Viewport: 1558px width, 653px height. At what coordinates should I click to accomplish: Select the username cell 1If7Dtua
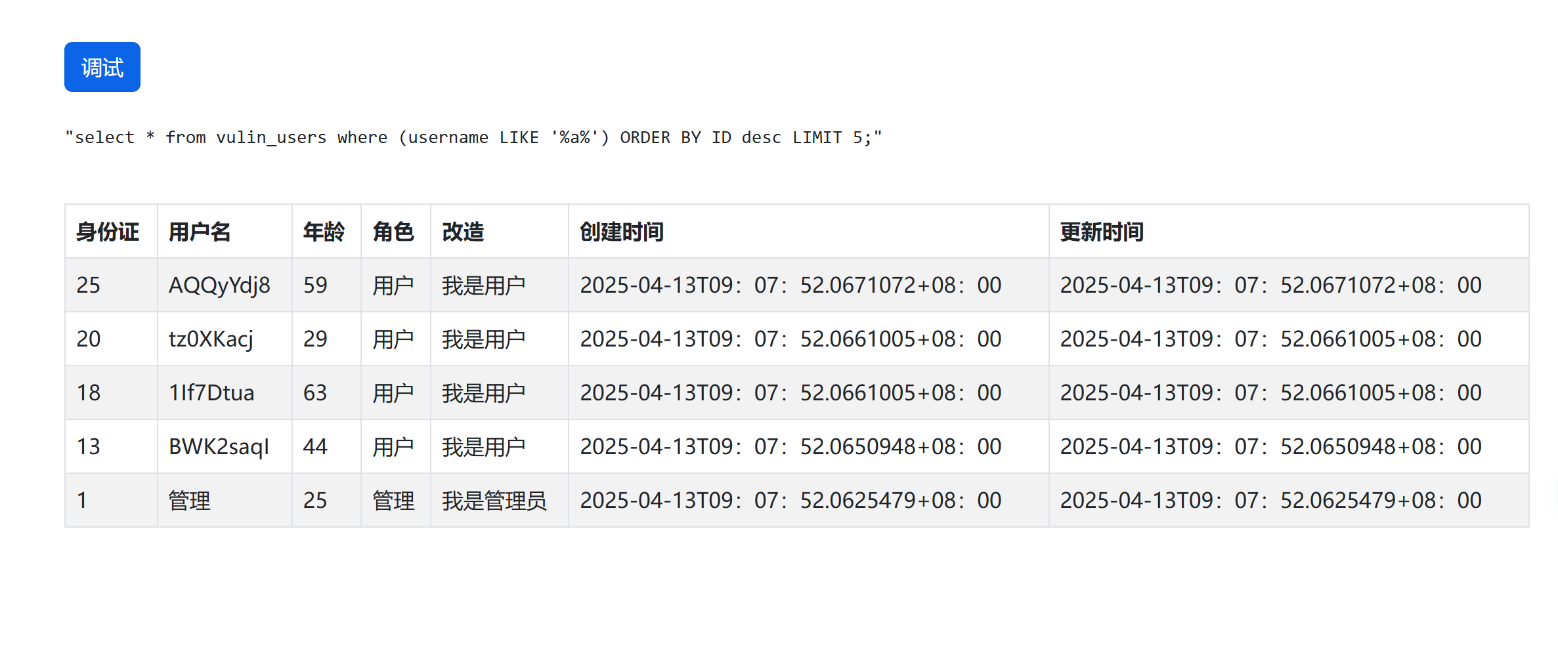coord(211,392)
